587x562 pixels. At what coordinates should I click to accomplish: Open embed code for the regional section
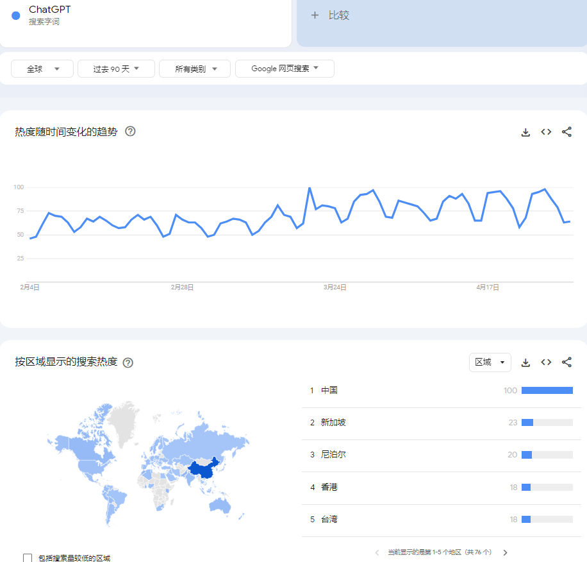tap(546, 362)
